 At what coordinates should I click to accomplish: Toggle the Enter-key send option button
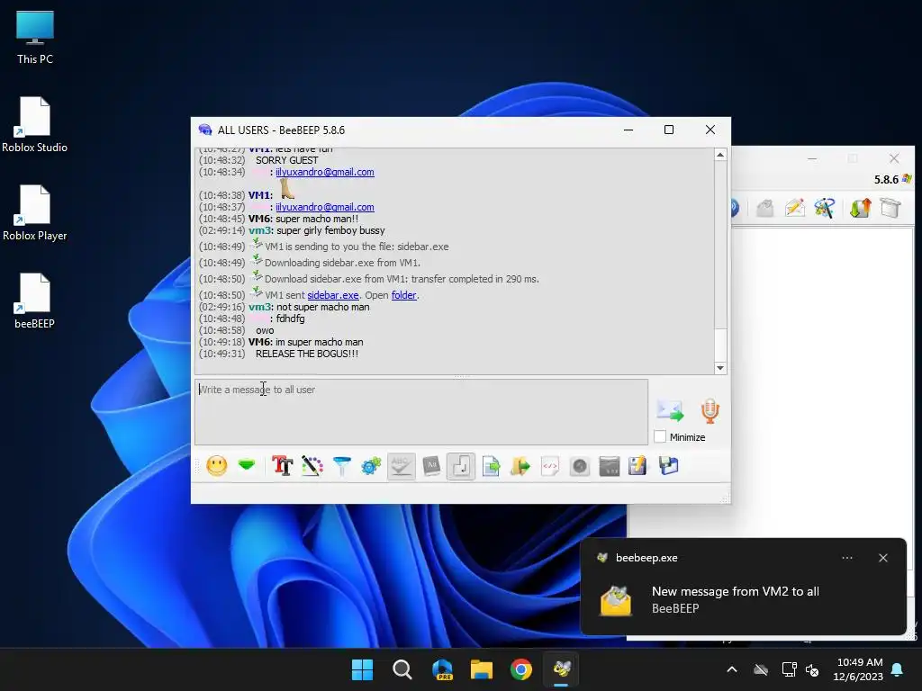(x=461, y=466)
